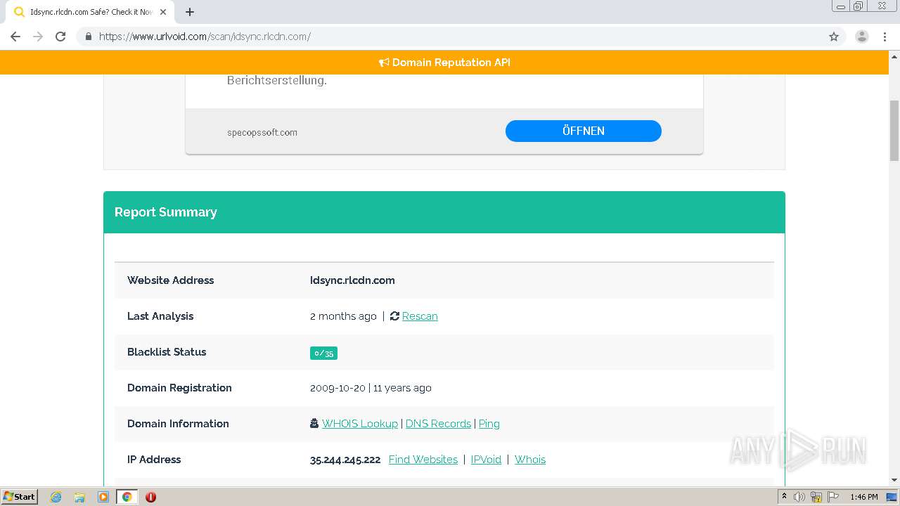Click Report Summary header
Viewport: 900px width, 506px height.
(444, 212)
